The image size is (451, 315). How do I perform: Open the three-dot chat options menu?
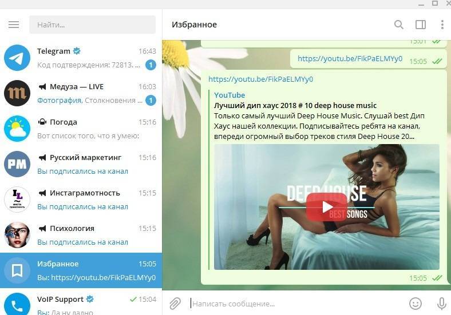coord(442,25)
